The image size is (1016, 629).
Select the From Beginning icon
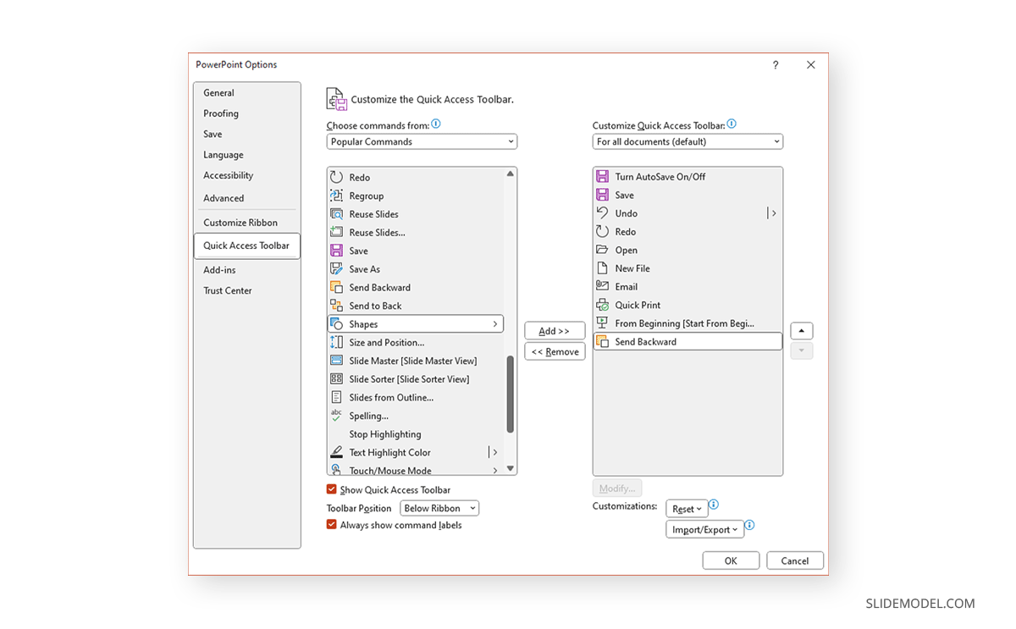pyautogui.click(x=602, y=323)
